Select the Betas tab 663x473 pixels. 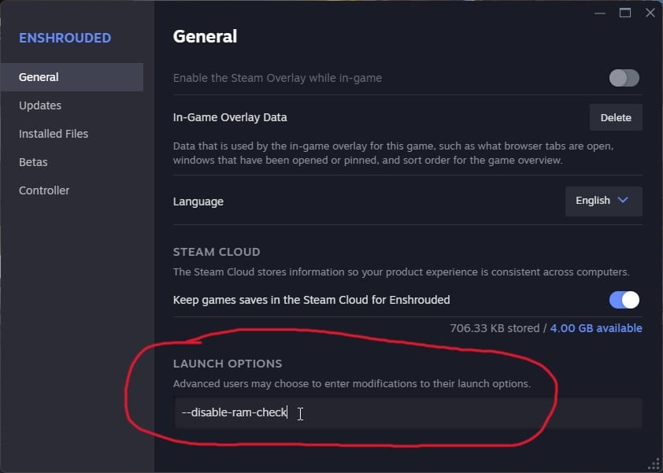[33, 162]
